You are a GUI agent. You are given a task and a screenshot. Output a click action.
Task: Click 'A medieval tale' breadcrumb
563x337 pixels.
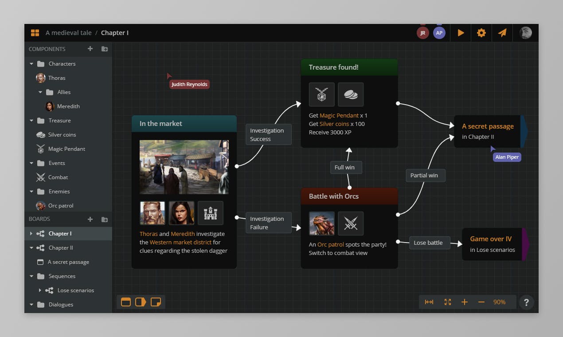pyautogui.click(x=68, y=33)
